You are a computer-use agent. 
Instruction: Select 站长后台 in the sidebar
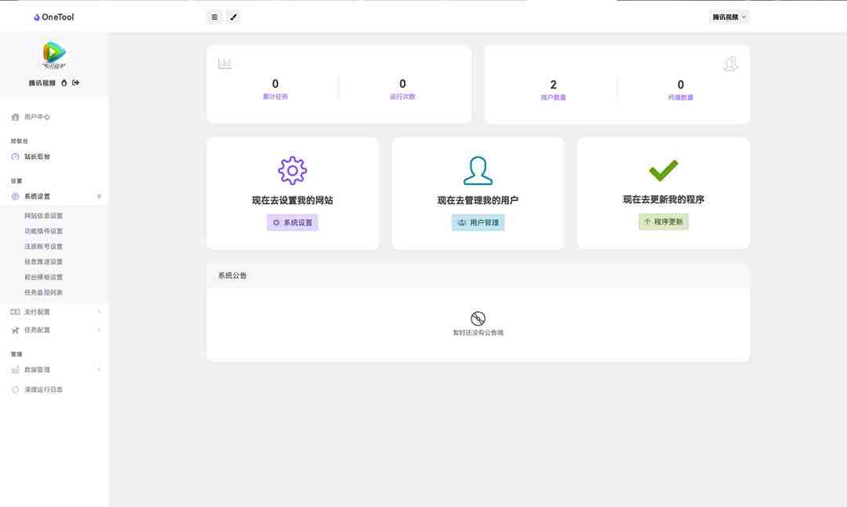pyautogui.click(x=37, y=157)
